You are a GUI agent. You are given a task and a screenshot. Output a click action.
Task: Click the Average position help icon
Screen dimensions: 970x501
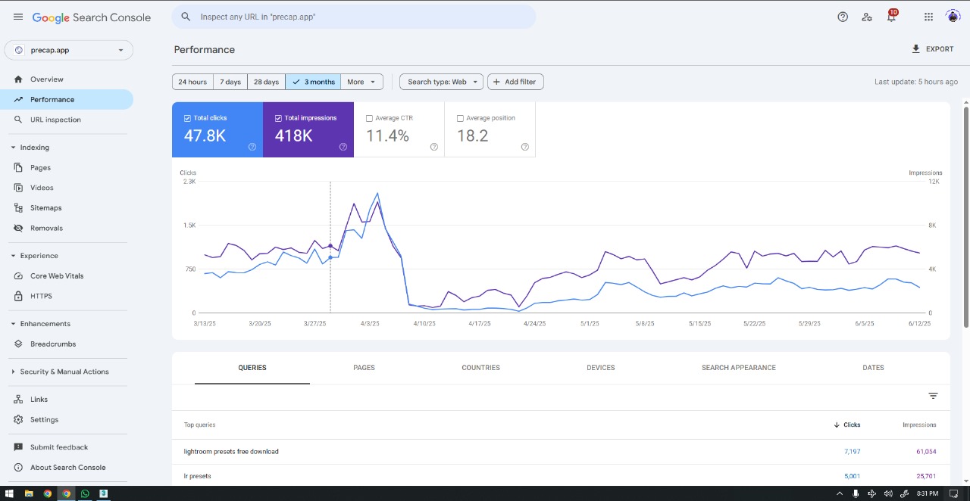click(525, 147)
